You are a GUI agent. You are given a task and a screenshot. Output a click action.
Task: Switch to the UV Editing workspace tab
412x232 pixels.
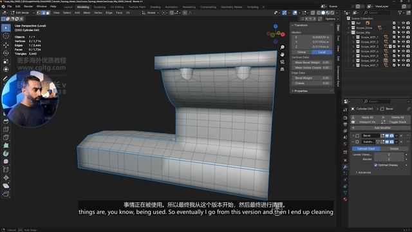[x=117, y=7]
